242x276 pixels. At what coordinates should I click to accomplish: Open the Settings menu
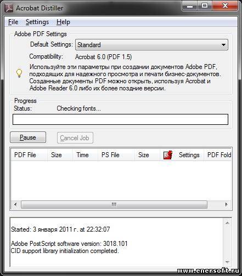pos(37,22)
